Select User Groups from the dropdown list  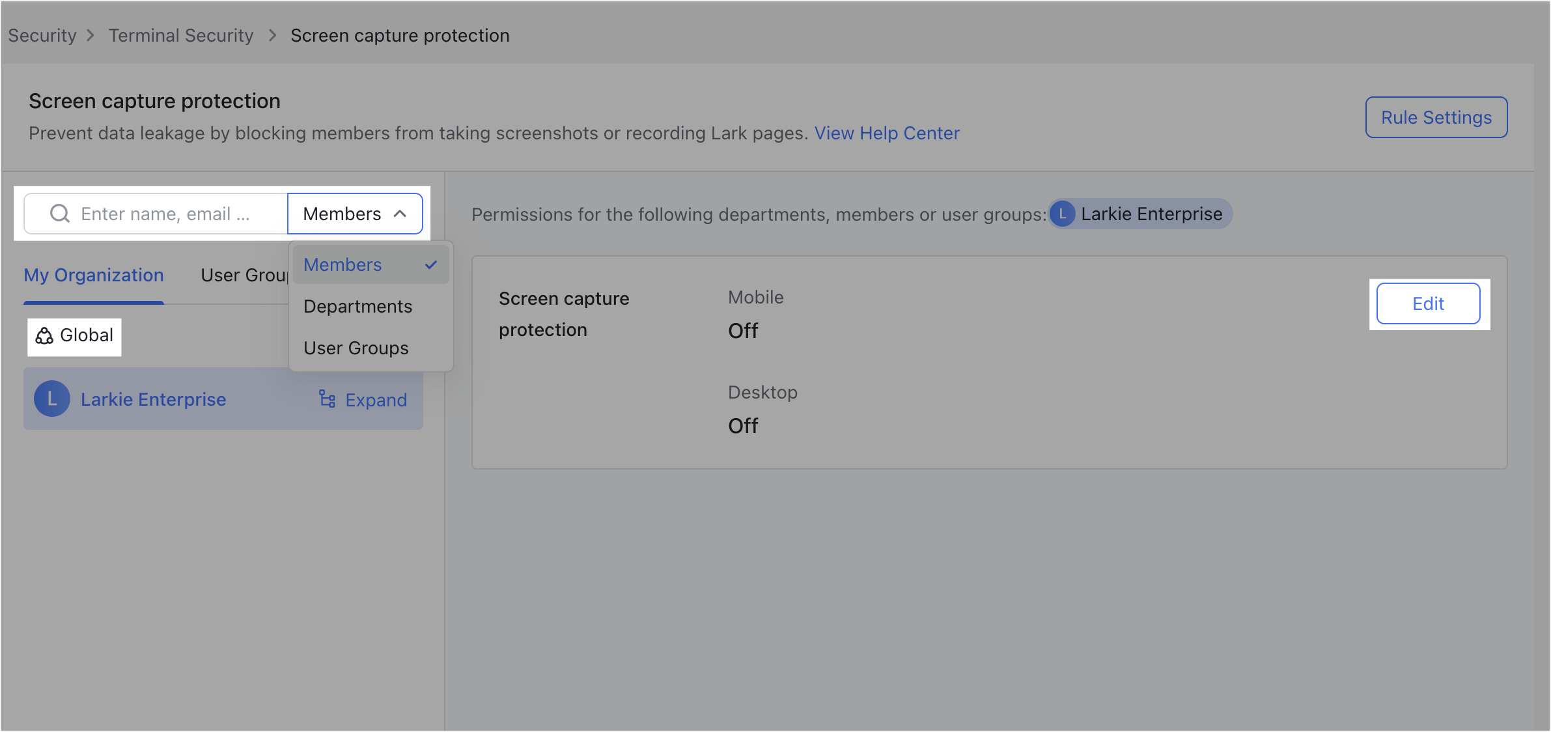pyautogui.click(x=356, y=348)
